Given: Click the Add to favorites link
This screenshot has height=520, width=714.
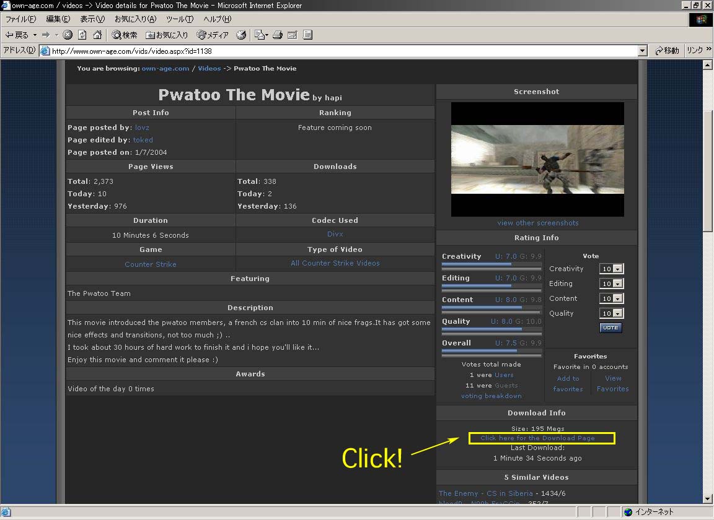Looking at the screenshot, I should point(568,384).
